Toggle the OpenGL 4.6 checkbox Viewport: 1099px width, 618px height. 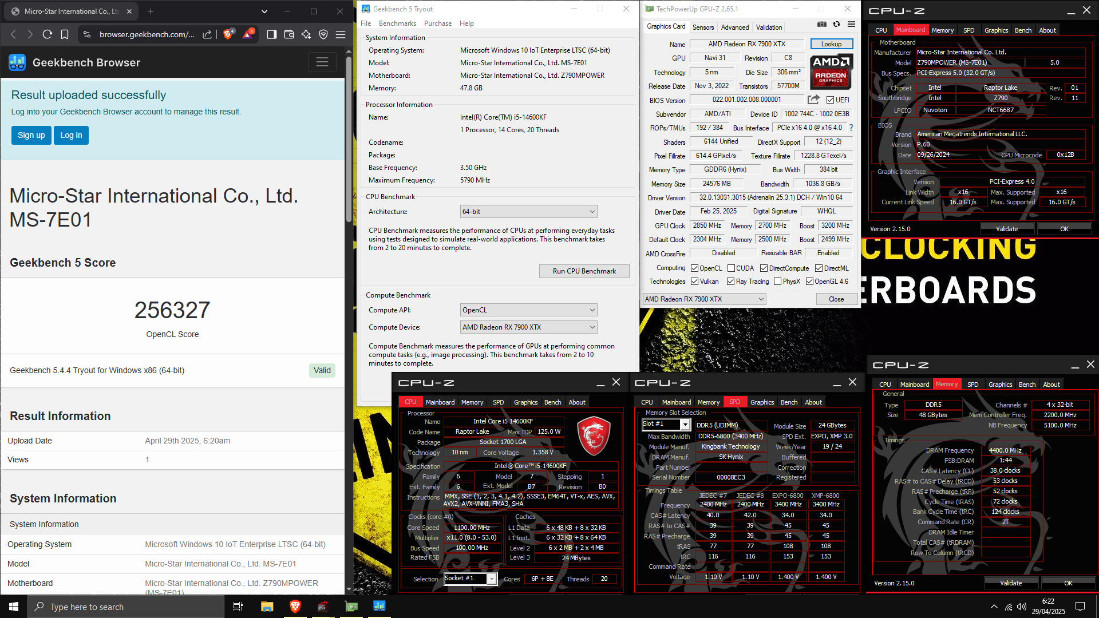click(809, 282)
